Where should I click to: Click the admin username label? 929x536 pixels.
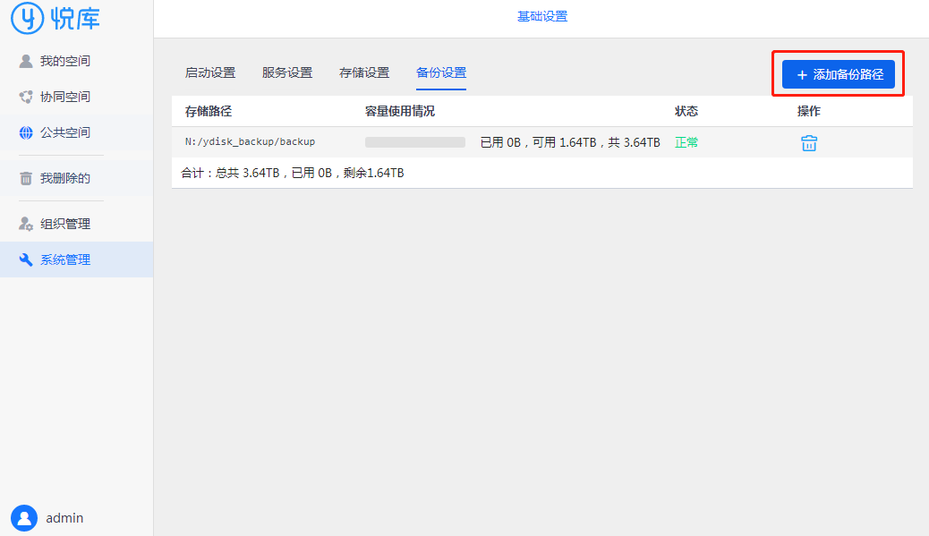click(x=64, y=518)
